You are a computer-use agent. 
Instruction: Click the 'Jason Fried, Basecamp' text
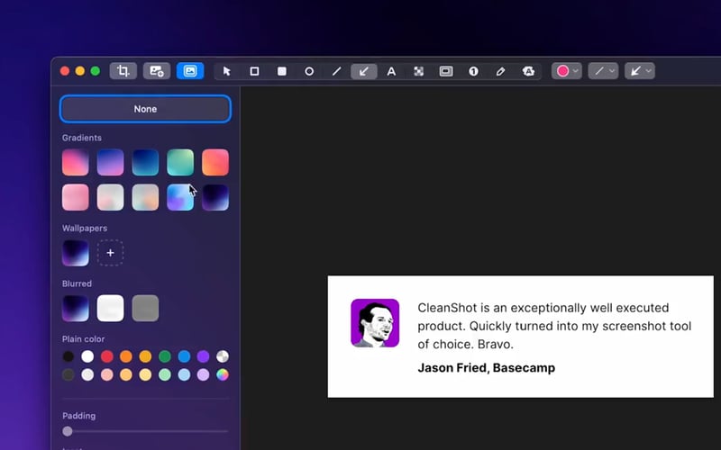tap(486, 368)
